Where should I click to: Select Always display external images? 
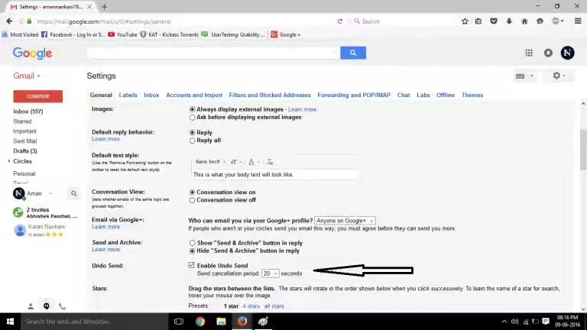click(x=192, y=110)
